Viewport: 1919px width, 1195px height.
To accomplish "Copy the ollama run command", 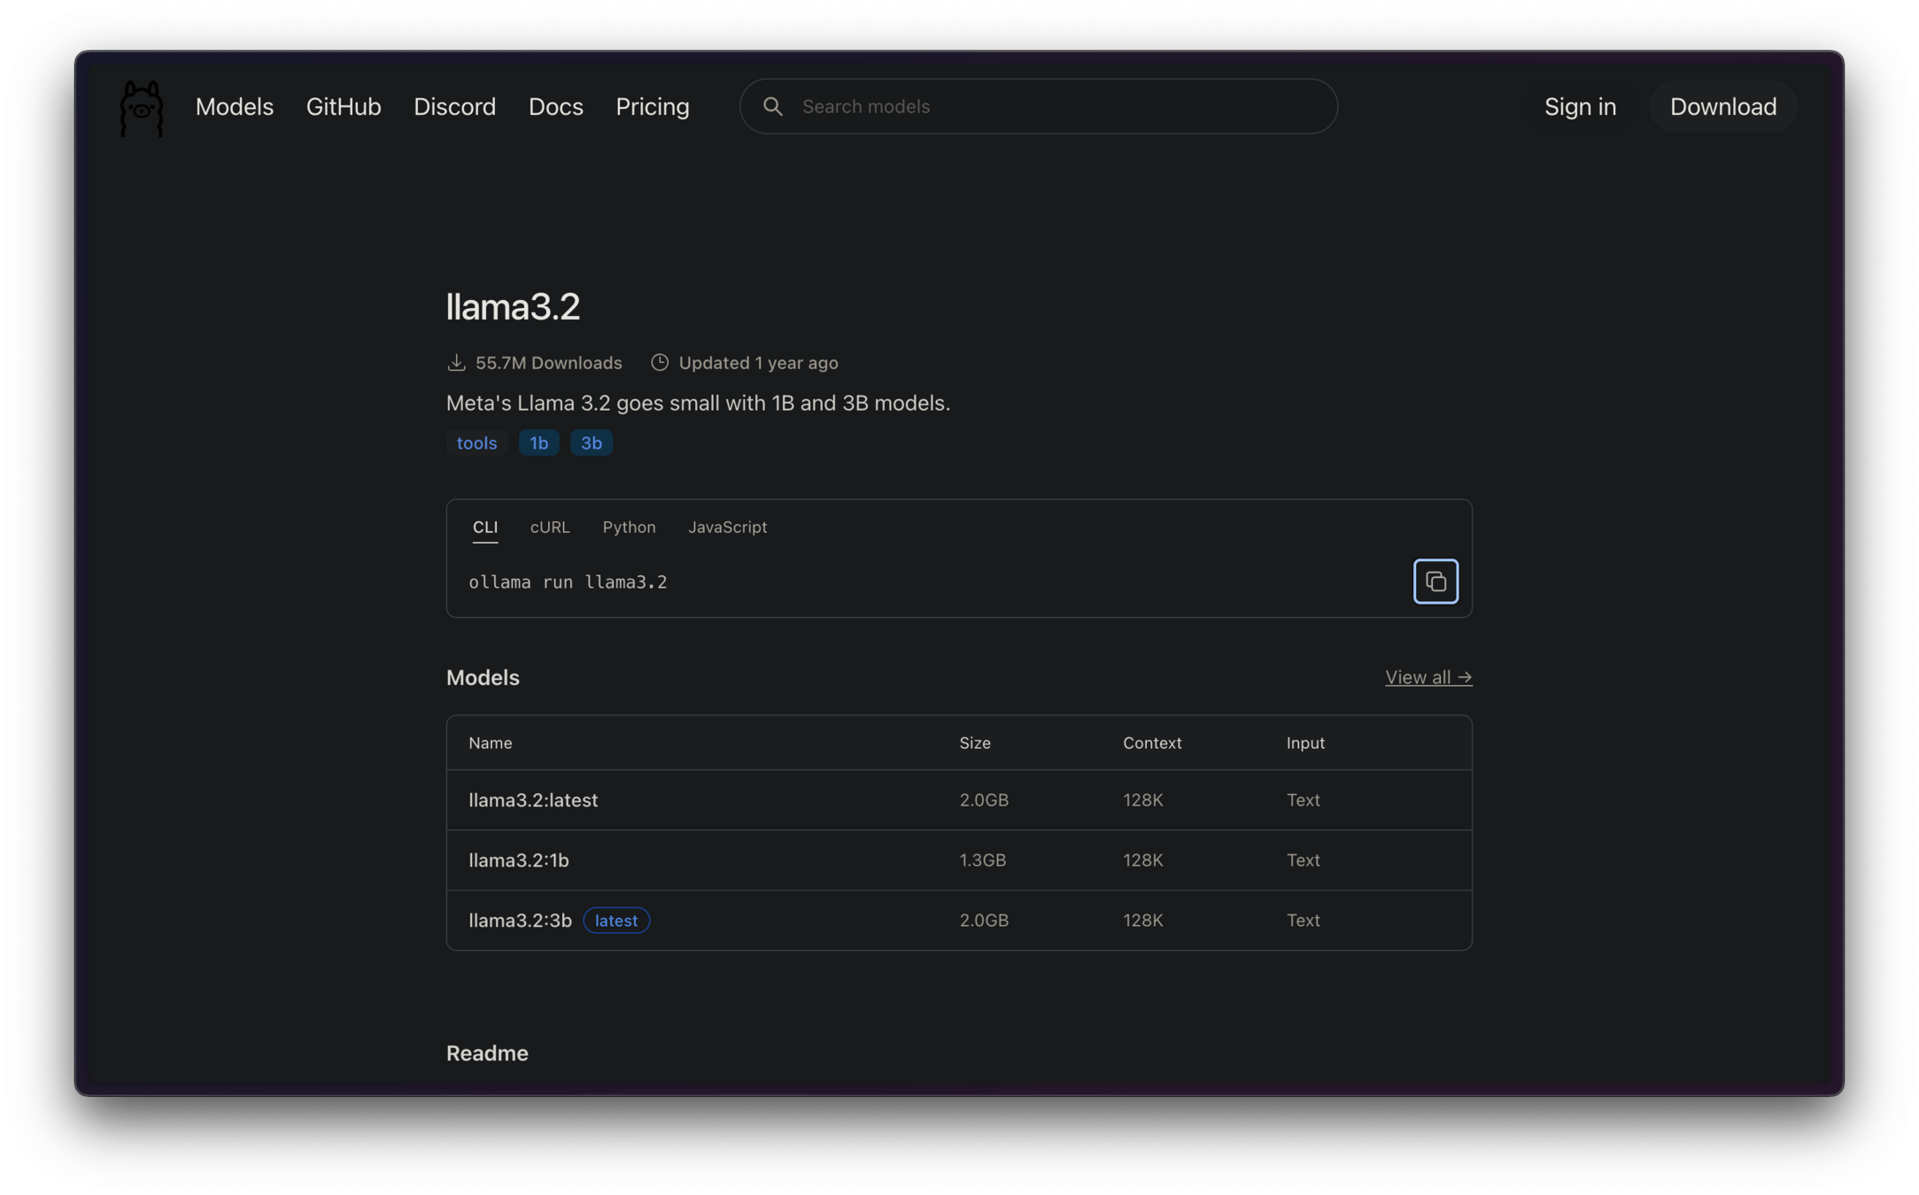I will coord(1435,582).
